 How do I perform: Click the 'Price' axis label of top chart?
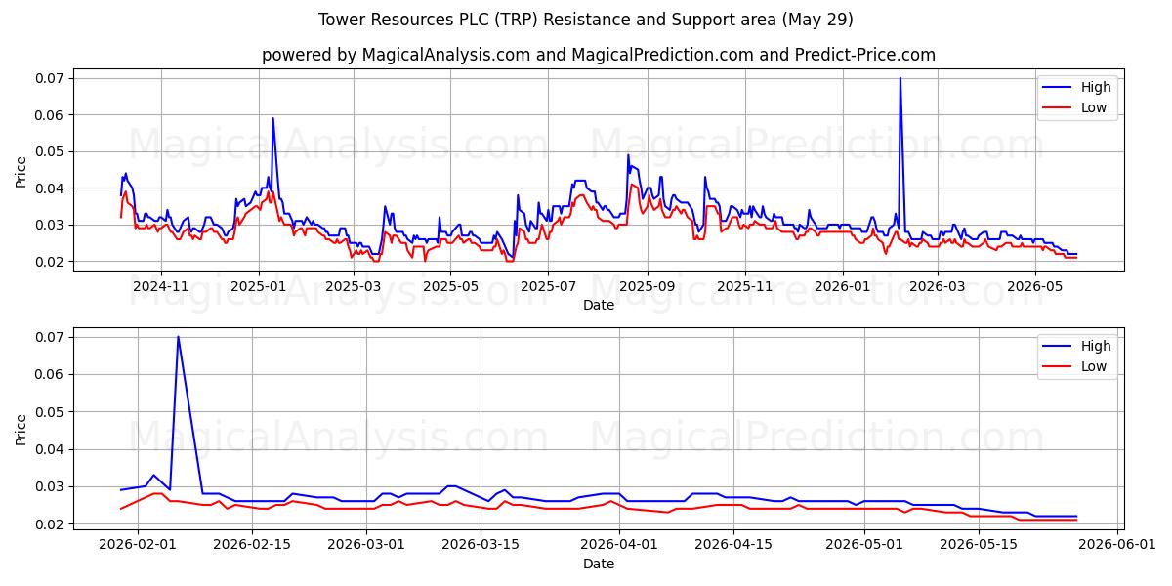pyautogui.click(x=21, y=171)
